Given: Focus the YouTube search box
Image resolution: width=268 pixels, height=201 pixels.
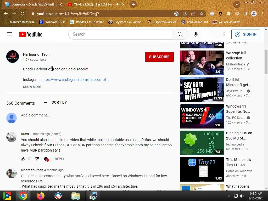Looking at the screenshot, I should point(120,34).
